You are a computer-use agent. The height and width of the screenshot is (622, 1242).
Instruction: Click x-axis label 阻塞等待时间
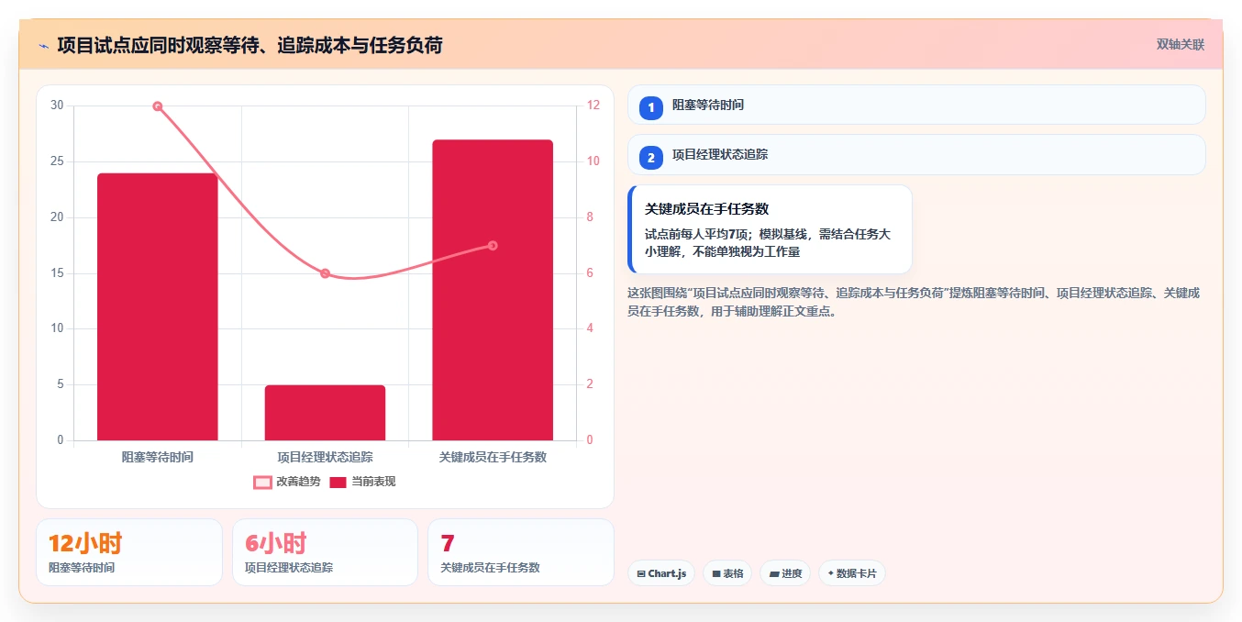(x=158, y=456)
